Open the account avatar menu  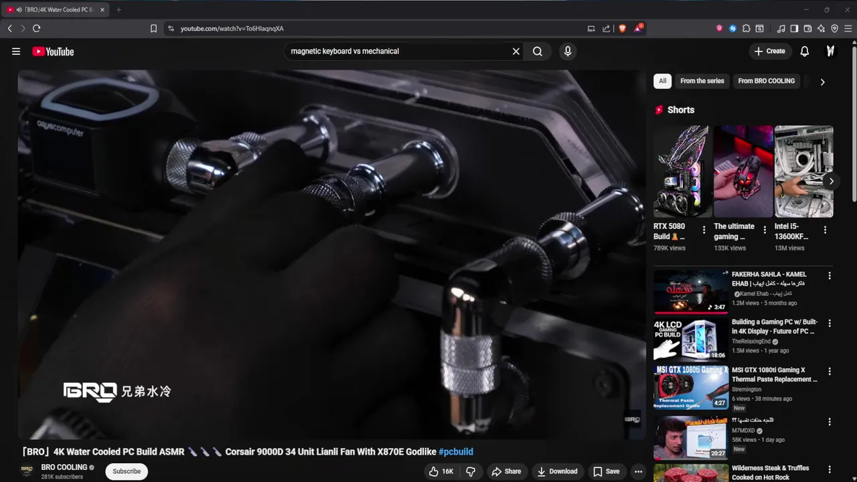pyautogui.click(x=830, y=52)
